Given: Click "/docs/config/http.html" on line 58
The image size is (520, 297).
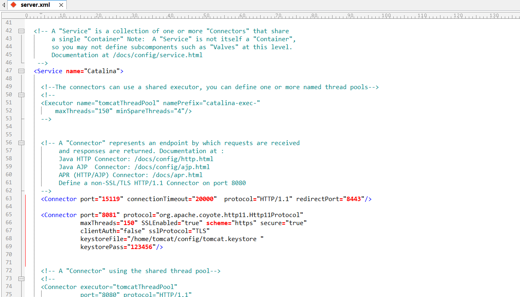Looking at the screenshot, I should coord(174,159).
